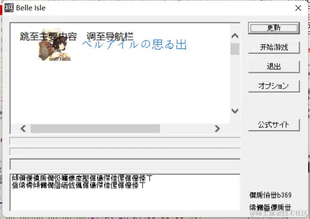Open the ベルアイルの思ゐ出 heading link
The image size is (310, 219).
pos(135,44)
